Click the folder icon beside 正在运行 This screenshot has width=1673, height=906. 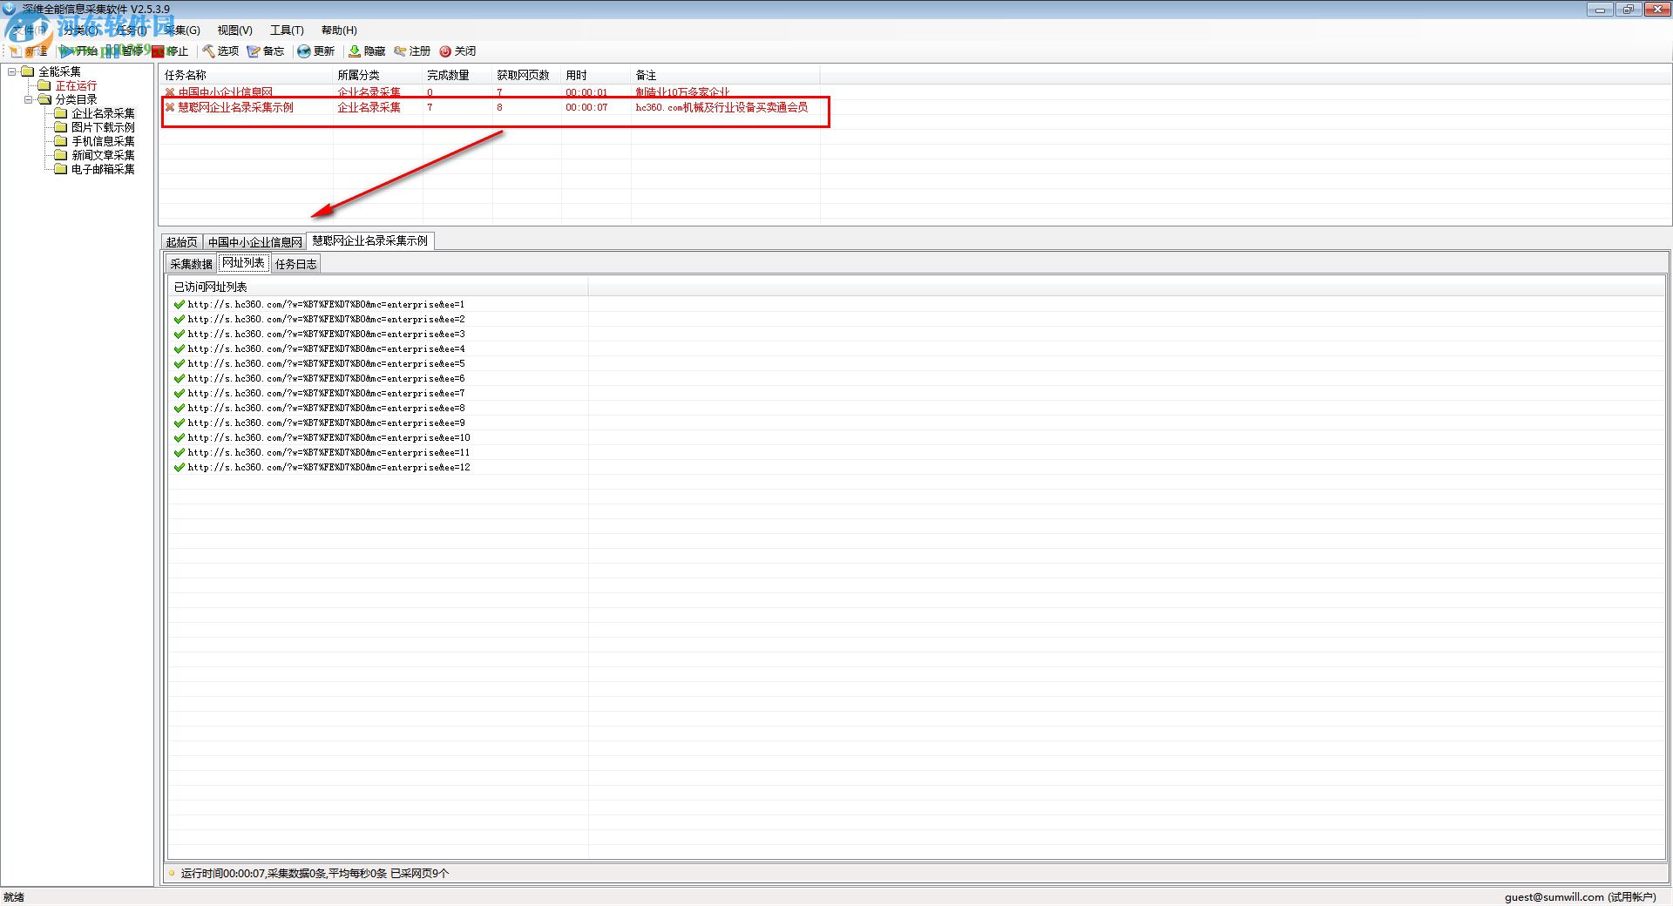pyautogui.click(x=44, y=85)
